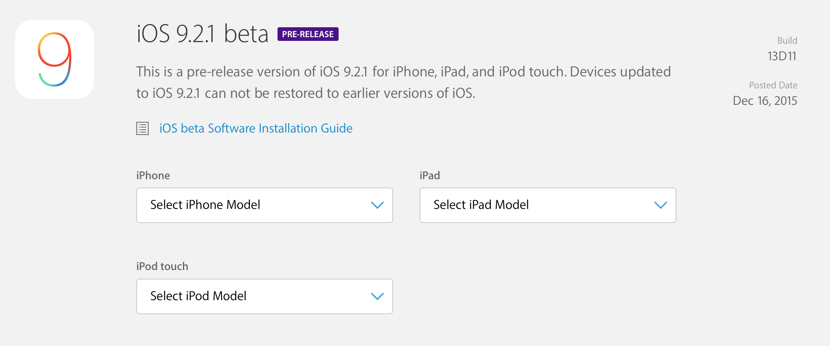This screenshot has height=346, width=830.
Task: Click the Build label text
Action: [787, 40]
